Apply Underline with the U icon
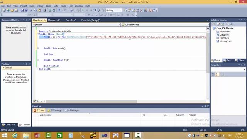This screenshot has width=247, height=139. [x=96, y=15]
